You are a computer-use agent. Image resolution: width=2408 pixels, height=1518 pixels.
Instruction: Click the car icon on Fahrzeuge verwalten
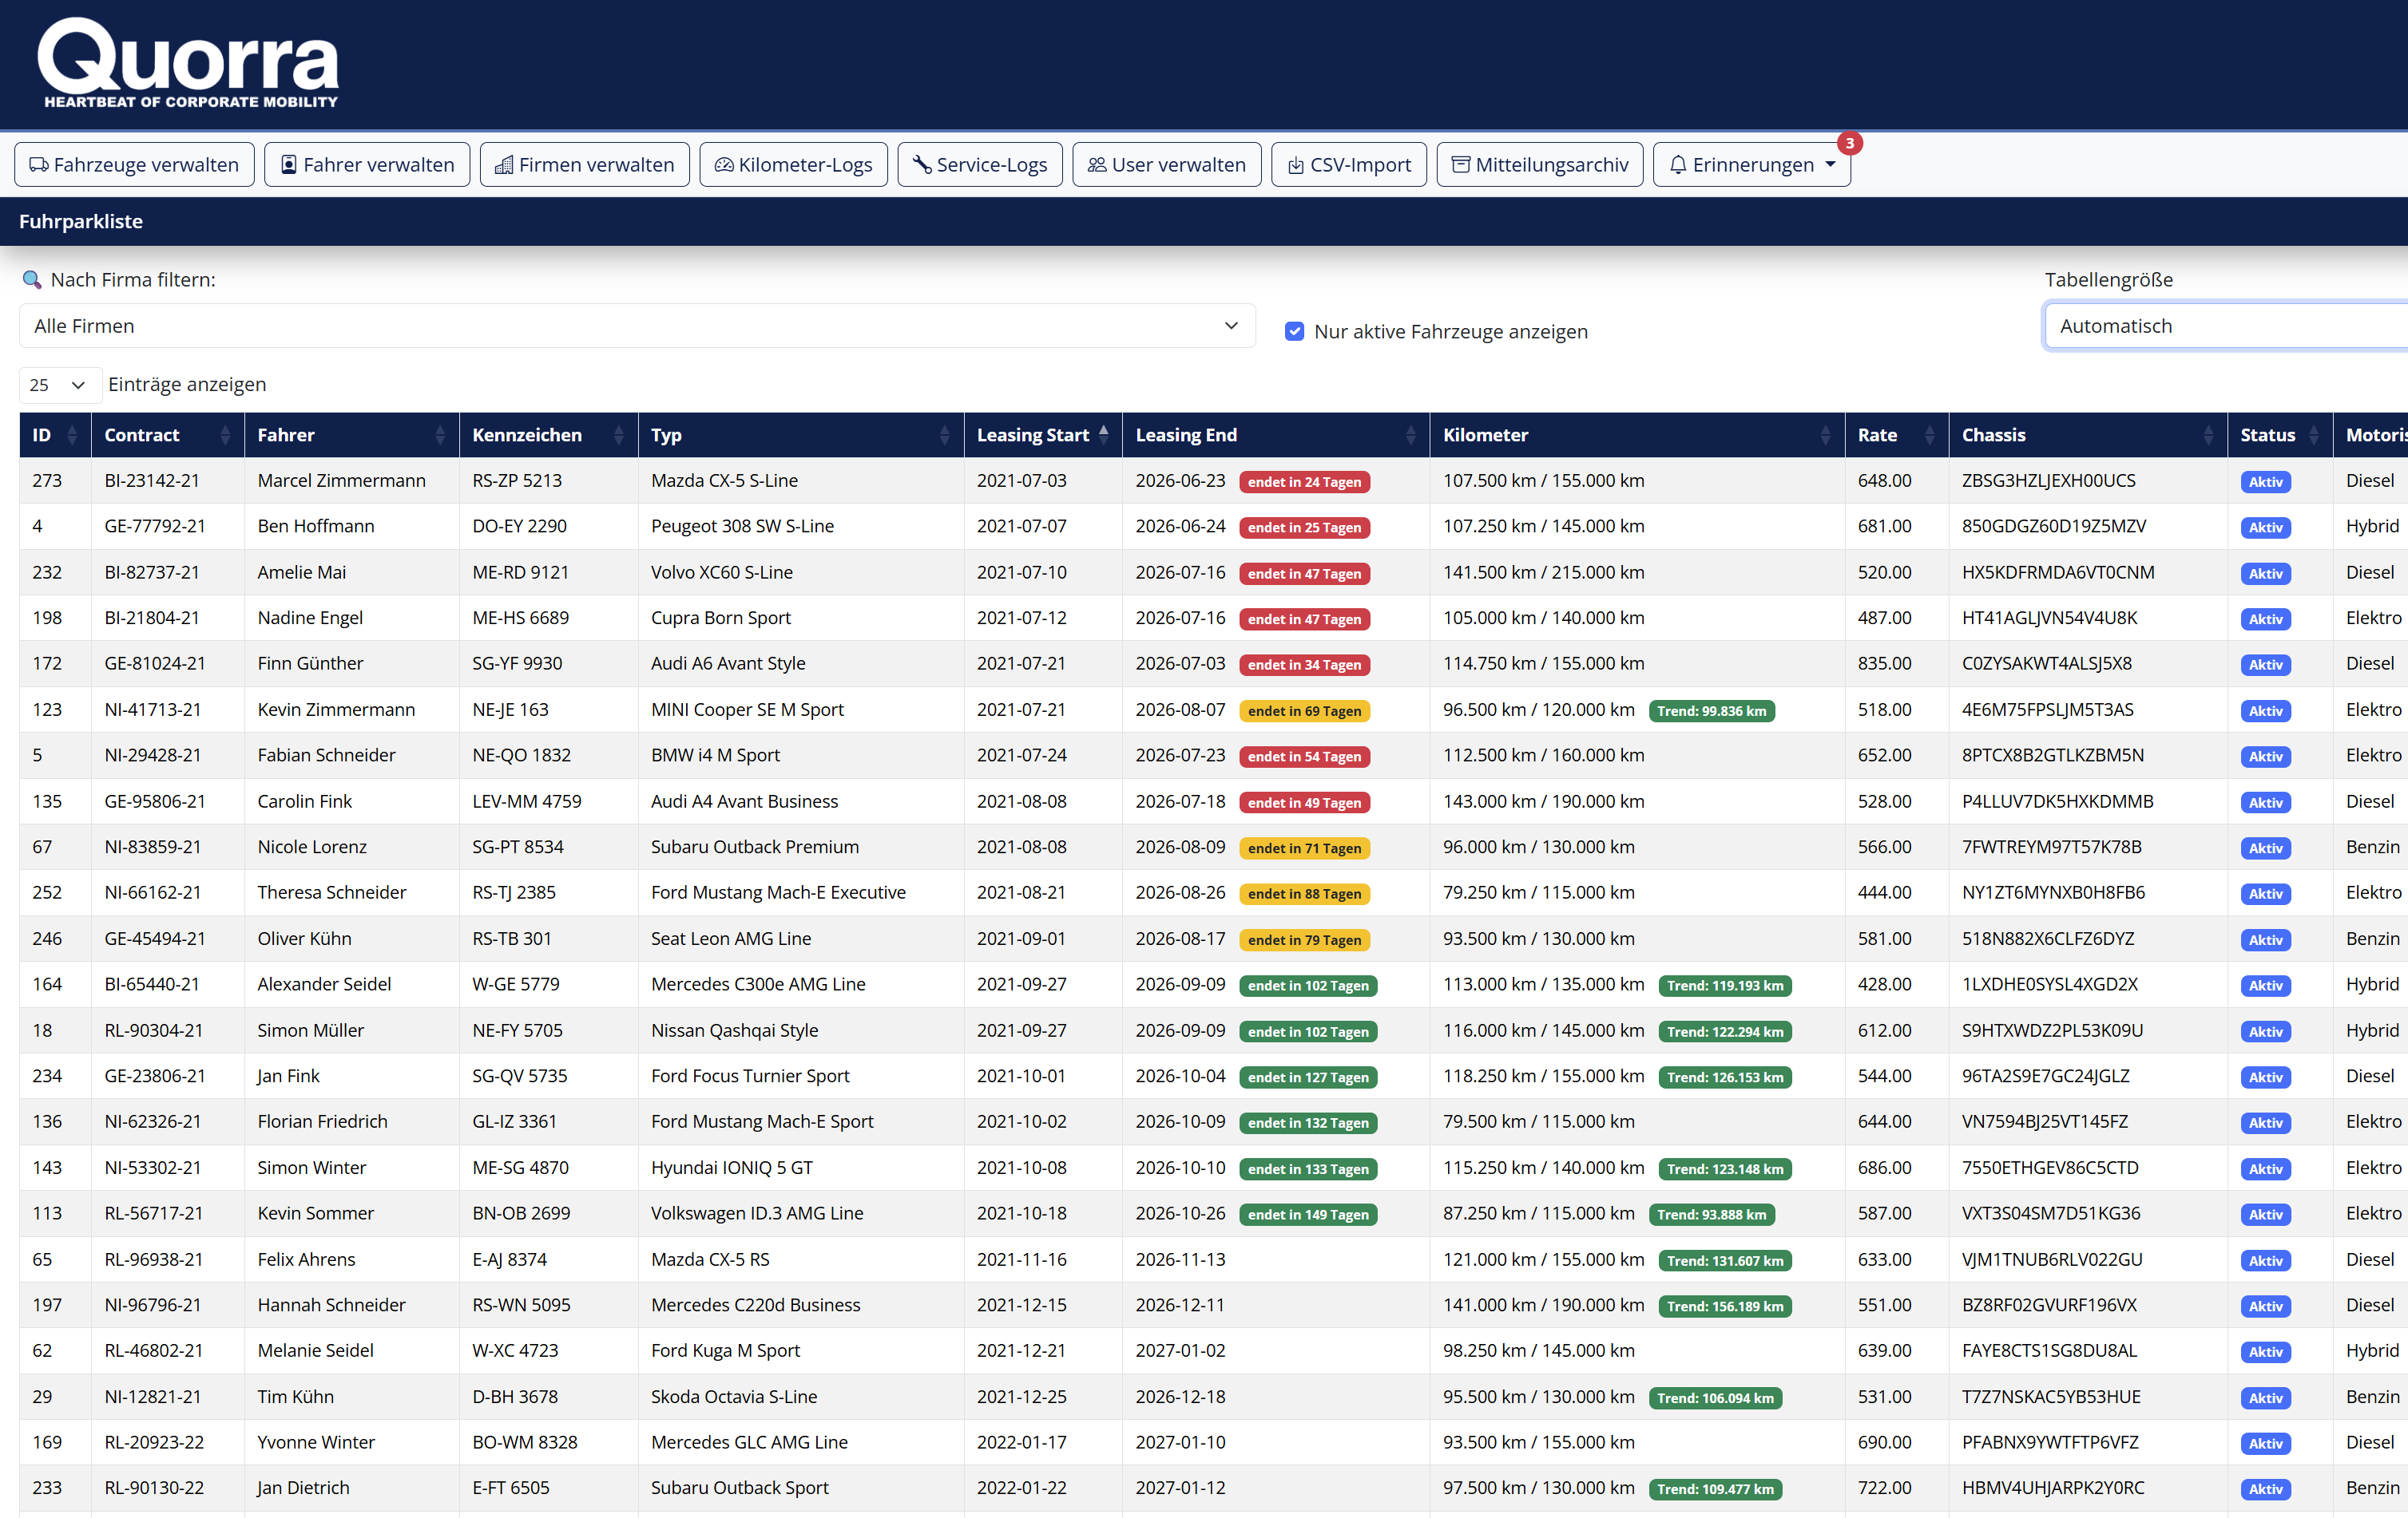(39, 165)
